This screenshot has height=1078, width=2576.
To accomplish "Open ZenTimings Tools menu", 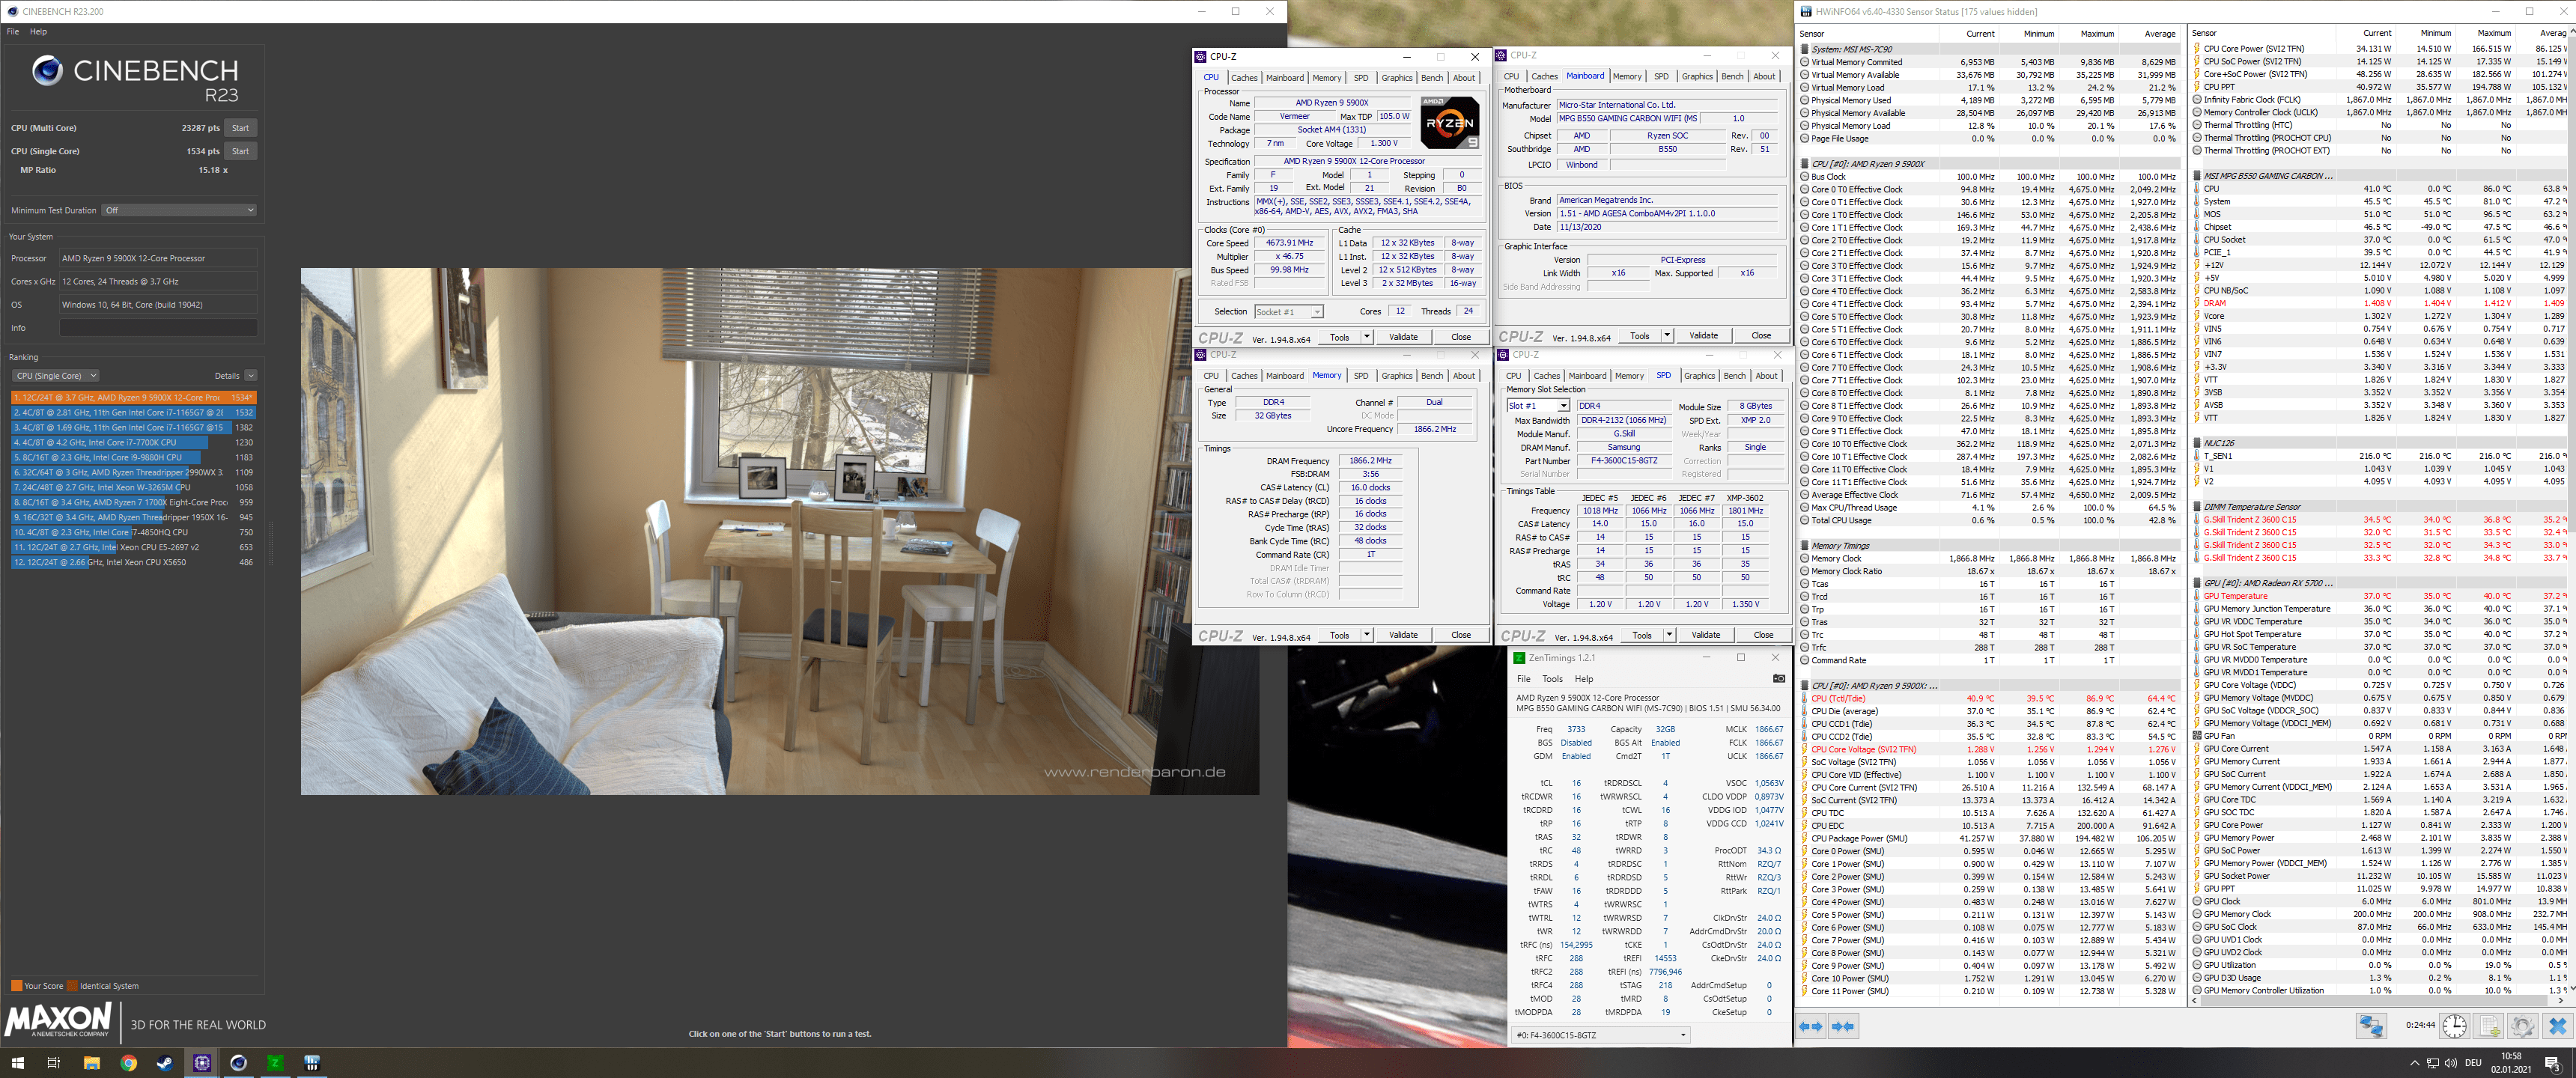I will pyautogui.click(x=1552, y=679).
